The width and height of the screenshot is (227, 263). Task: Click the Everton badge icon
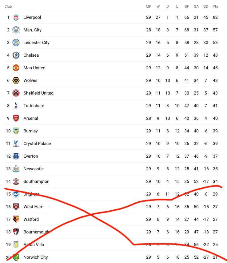pos(16,156)
